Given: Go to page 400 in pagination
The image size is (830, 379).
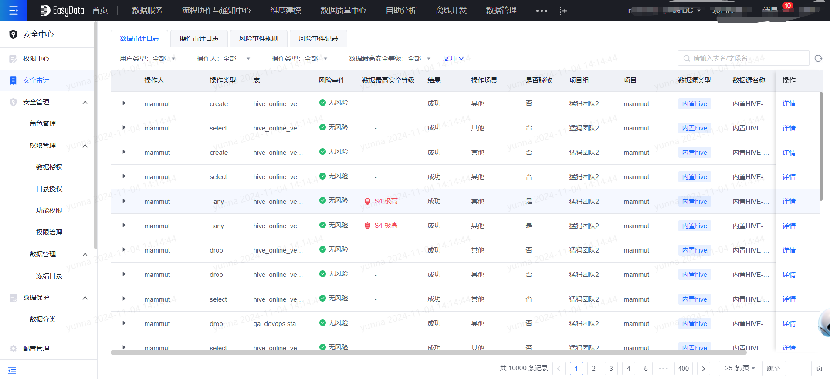Looking at the screenshot, I should 684,369.
